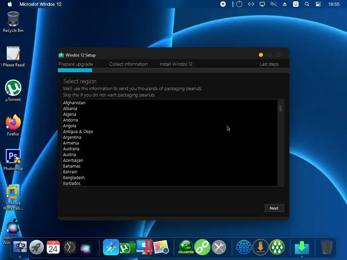The height and width of the screenshot is (260, 347).
Task: Select the Welcome to Win desktop icon
Action: click(12, 231)
